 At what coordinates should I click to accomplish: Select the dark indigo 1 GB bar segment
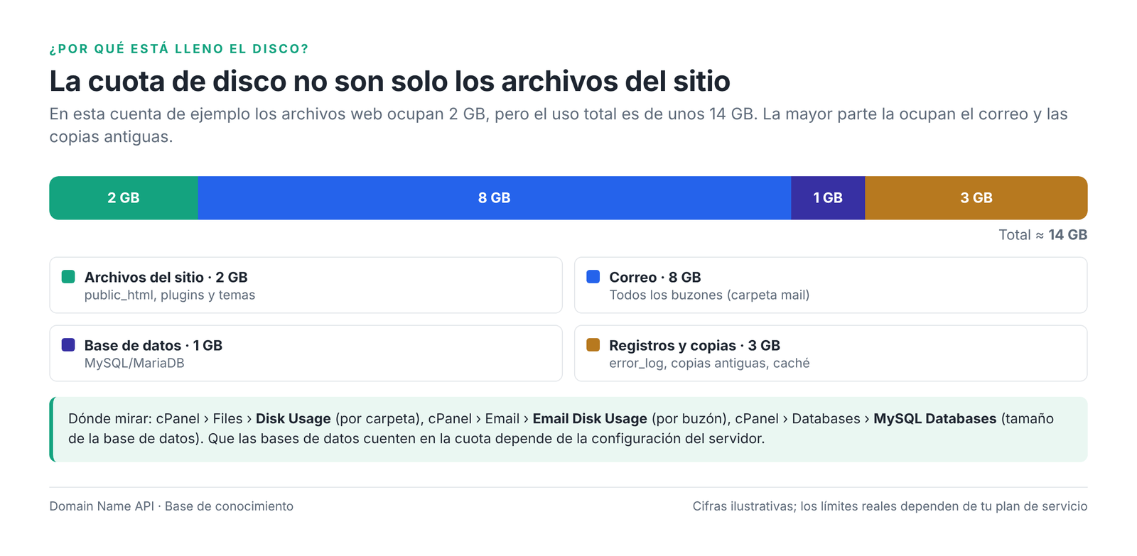click(x=828, y=198)
